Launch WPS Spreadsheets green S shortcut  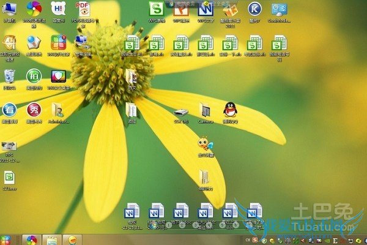pos(157,9)
